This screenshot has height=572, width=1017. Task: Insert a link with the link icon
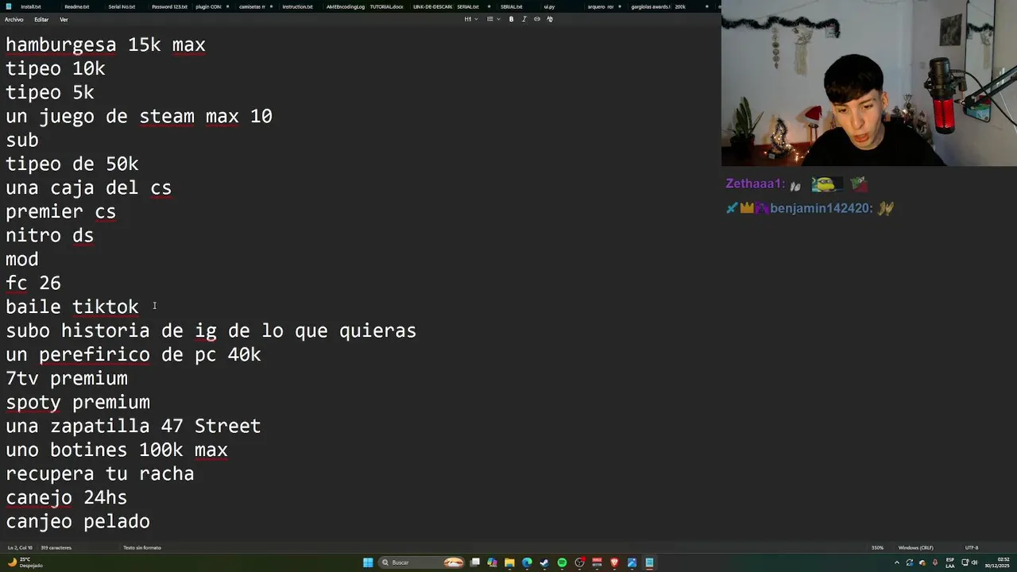tap(537, 19)
